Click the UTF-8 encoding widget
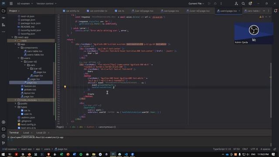The image size is (279, 157). point(254,149)
